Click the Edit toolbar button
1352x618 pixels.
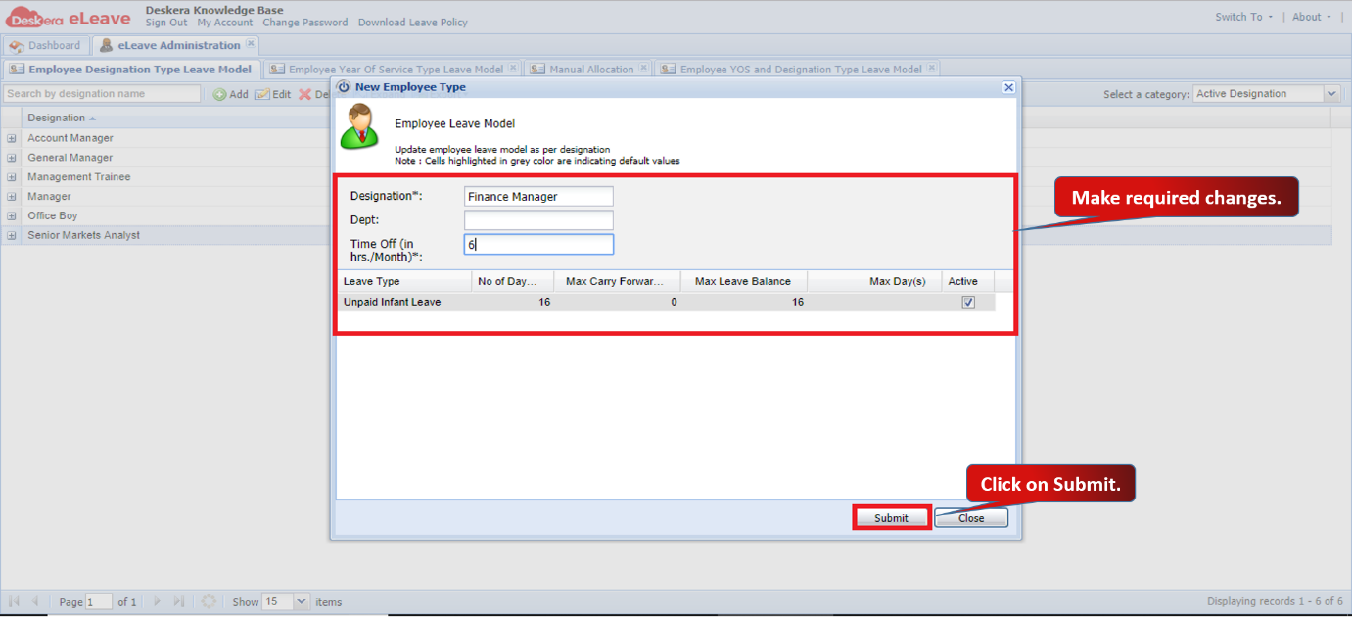[x=273, y=94]
